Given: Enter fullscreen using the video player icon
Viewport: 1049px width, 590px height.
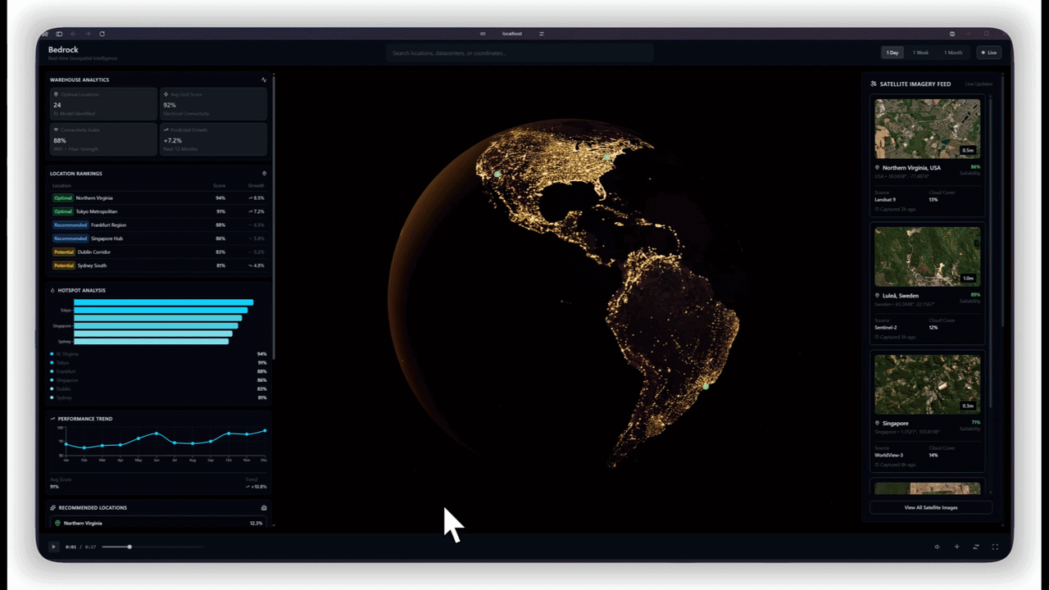Looking at the screenshot, I should point(995,547).
